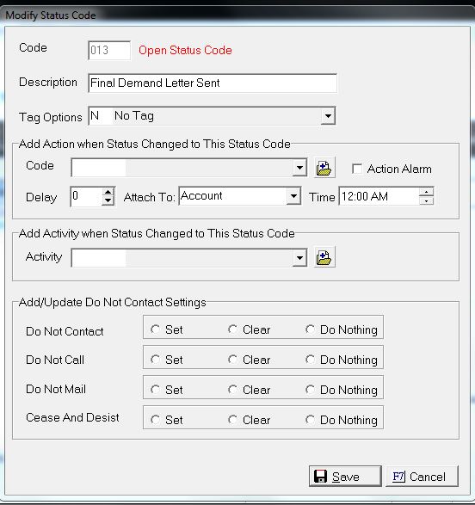Viewport: 475px width, 505px height.
Task: Choose Do Nothing for Do Not Mail
Action: click(310, 389)
